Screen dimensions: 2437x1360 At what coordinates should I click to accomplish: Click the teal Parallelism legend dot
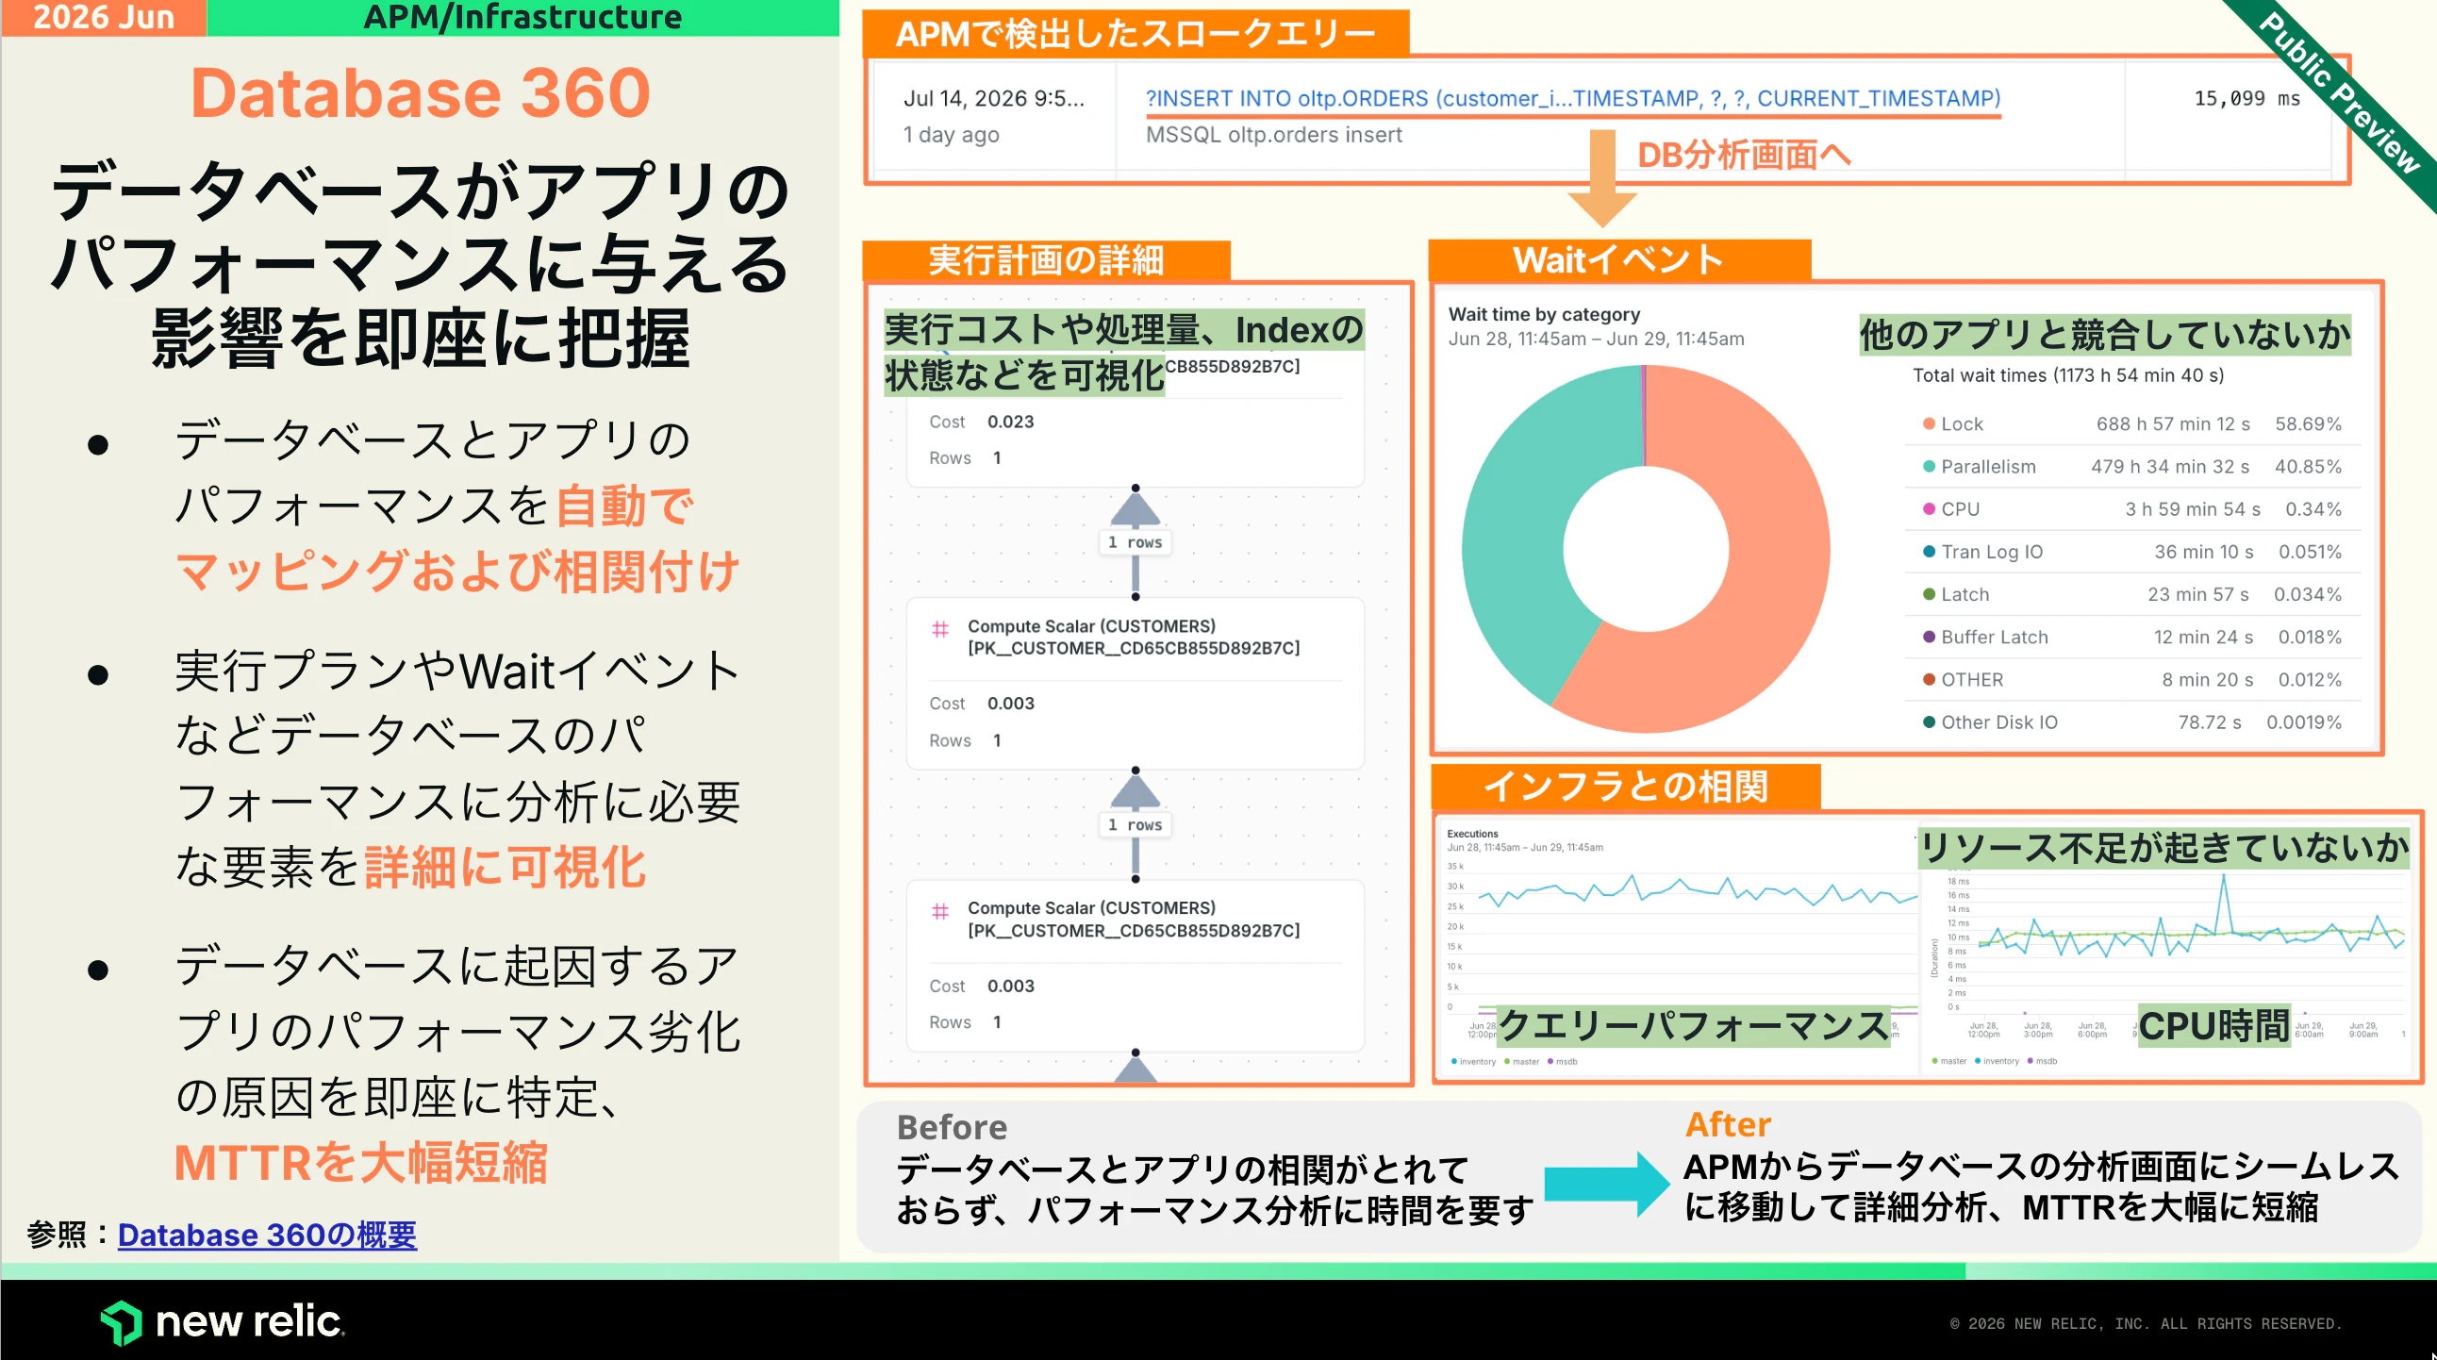click(x=1929, y=466)
